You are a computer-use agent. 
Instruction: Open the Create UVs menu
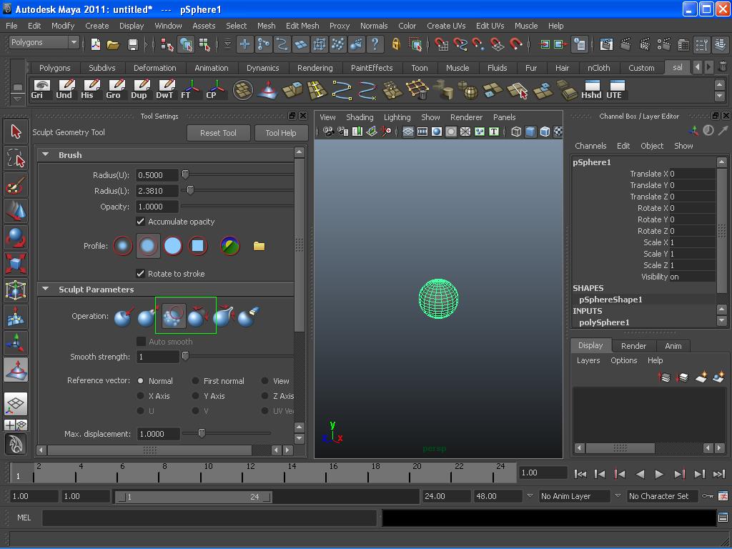[446, 26]
